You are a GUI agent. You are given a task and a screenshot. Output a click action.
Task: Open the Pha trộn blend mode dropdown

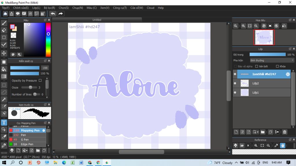(272, 61)
